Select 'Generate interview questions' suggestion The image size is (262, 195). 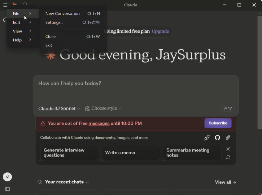point(69,152)
